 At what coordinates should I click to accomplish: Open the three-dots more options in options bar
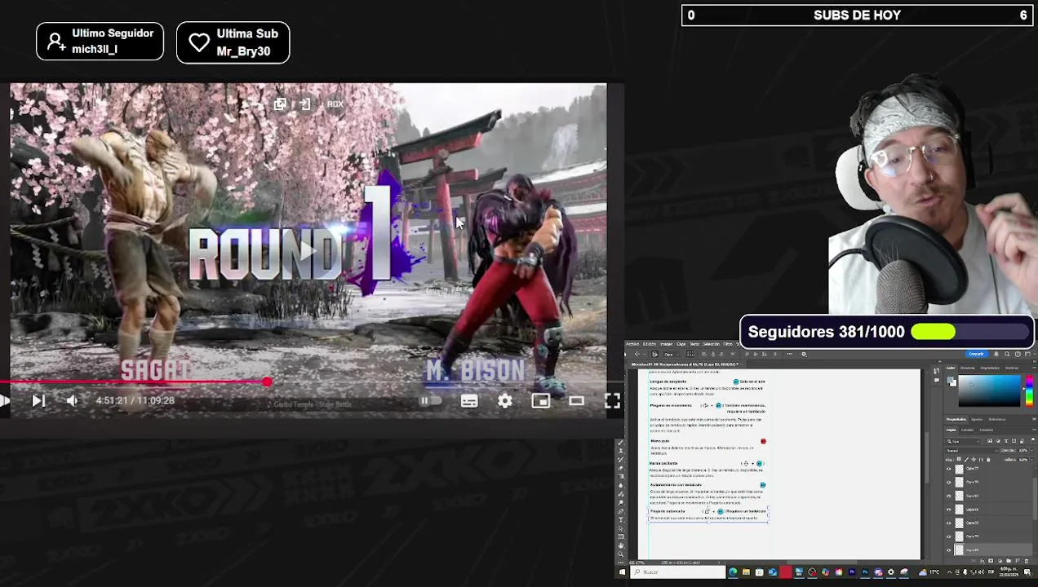[x=790, y=354]
